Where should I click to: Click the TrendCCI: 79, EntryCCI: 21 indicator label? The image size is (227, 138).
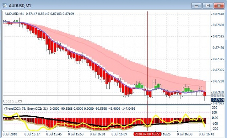point(26,109)
